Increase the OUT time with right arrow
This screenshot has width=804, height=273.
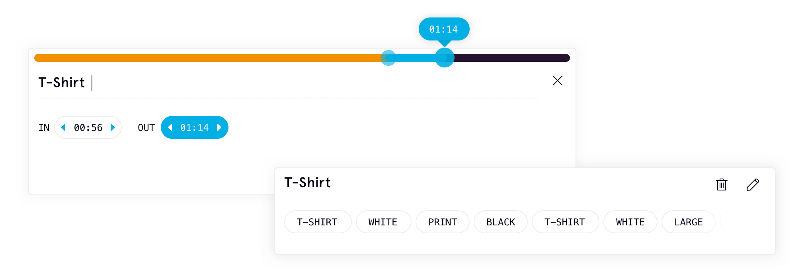(x=219, y=127)
